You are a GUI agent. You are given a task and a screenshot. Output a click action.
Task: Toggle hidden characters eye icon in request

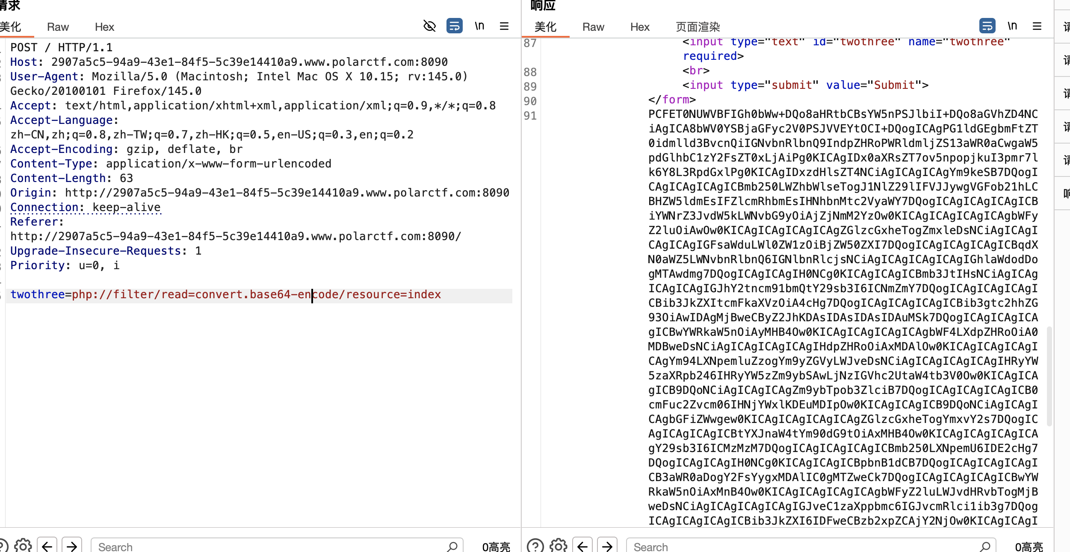[x=429, y=26]
